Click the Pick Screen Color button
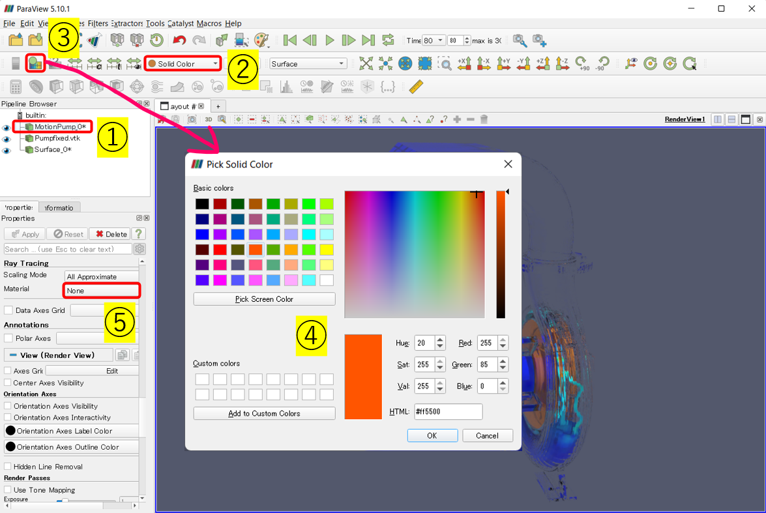The height and width of the screenshot is (513, 766). tap(264, 299)
